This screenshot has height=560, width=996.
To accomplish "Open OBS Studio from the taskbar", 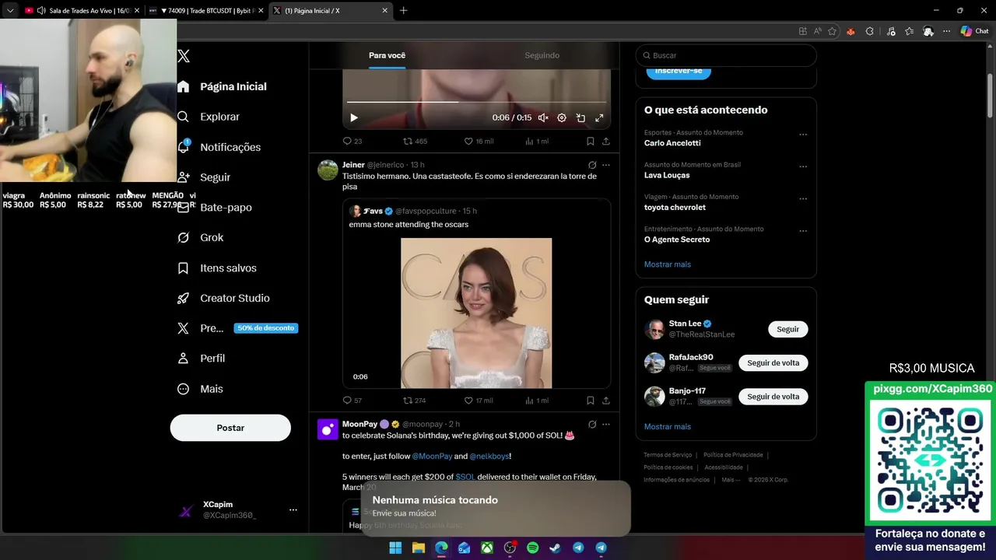I will (510, 548).
